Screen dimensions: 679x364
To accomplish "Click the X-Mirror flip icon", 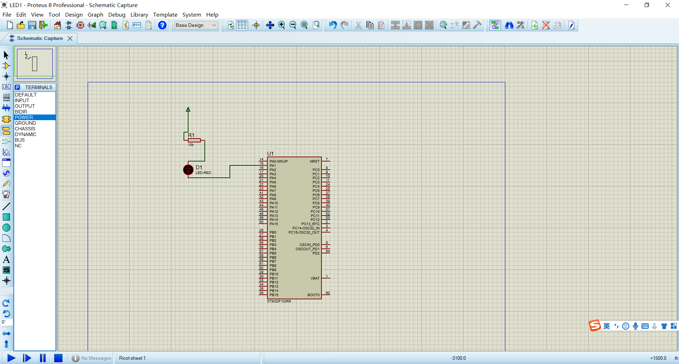I will tap(6, 334).
